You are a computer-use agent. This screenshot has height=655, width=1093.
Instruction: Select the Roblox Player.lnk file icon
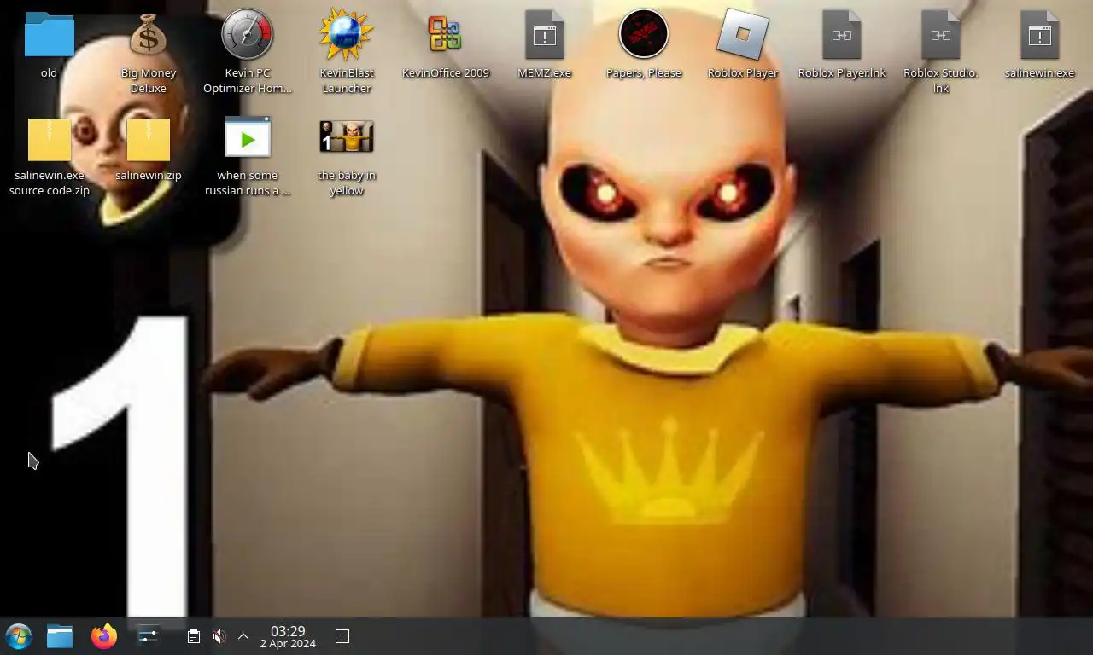point(842,35)
